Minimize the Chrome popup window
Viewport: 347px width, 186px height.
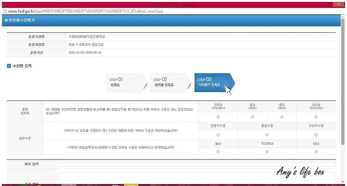tap(323, 5)
